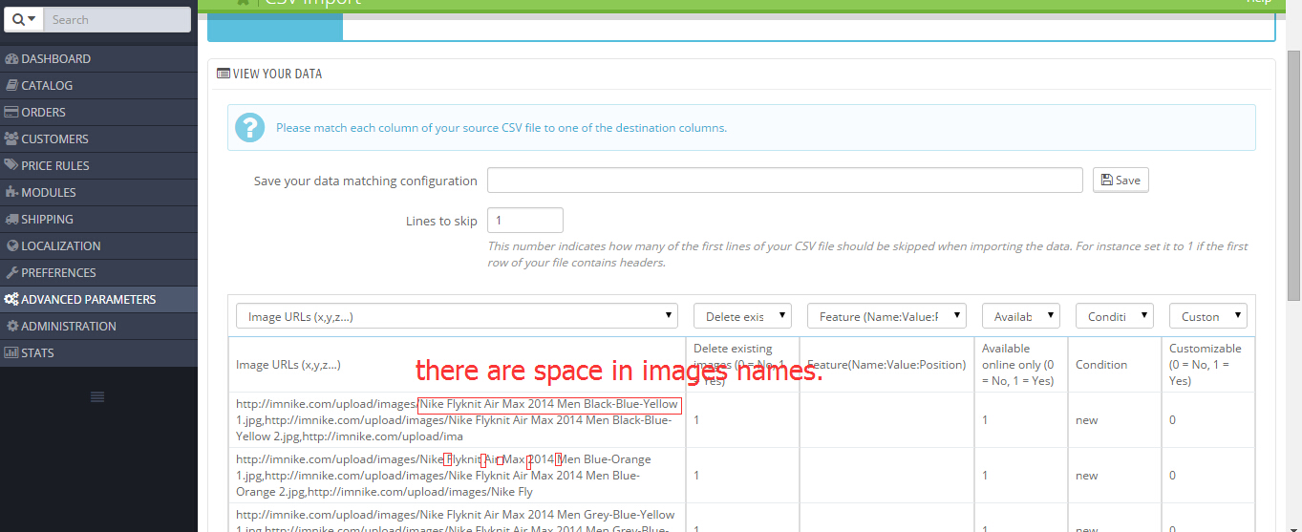1302x532 pixels.
Task: Click the Shipping truck icon
Action: pyautogui.click(x=11, y=220)
